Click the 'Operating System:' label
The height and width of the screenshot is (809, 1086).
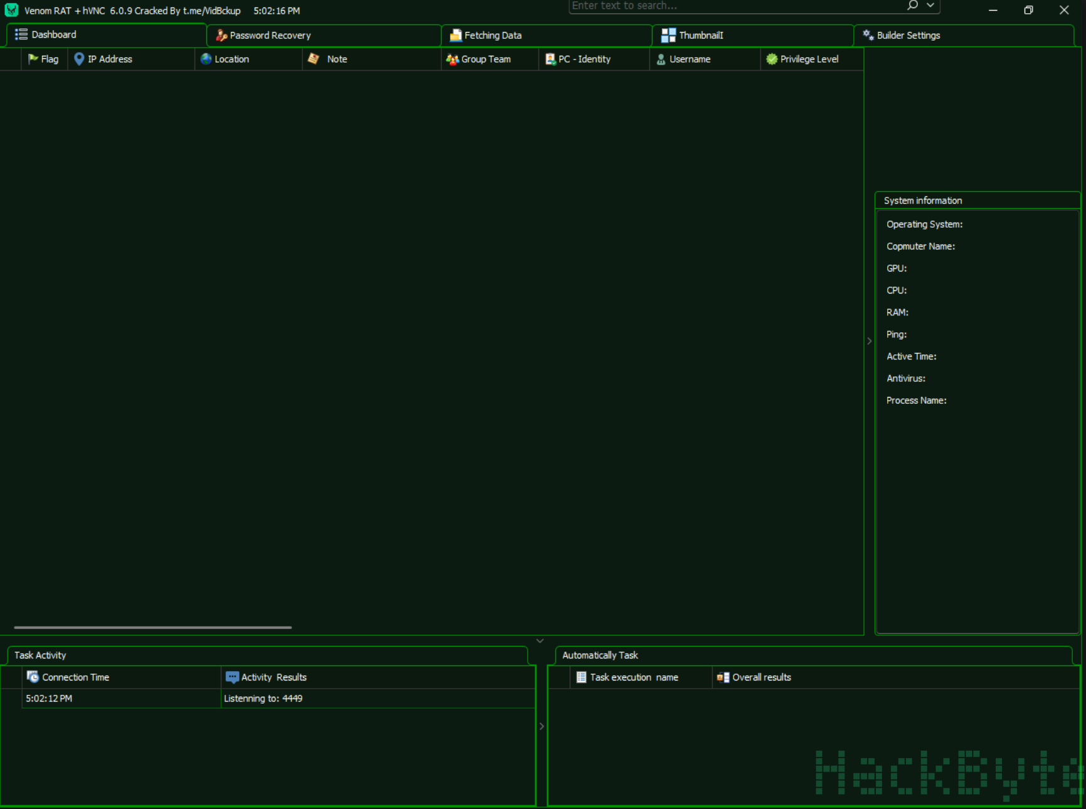click(x=924, y=225)
